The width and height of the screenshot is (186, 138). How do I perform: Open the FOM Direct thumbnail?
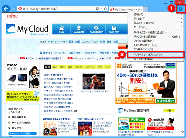[x=131, y=124]
